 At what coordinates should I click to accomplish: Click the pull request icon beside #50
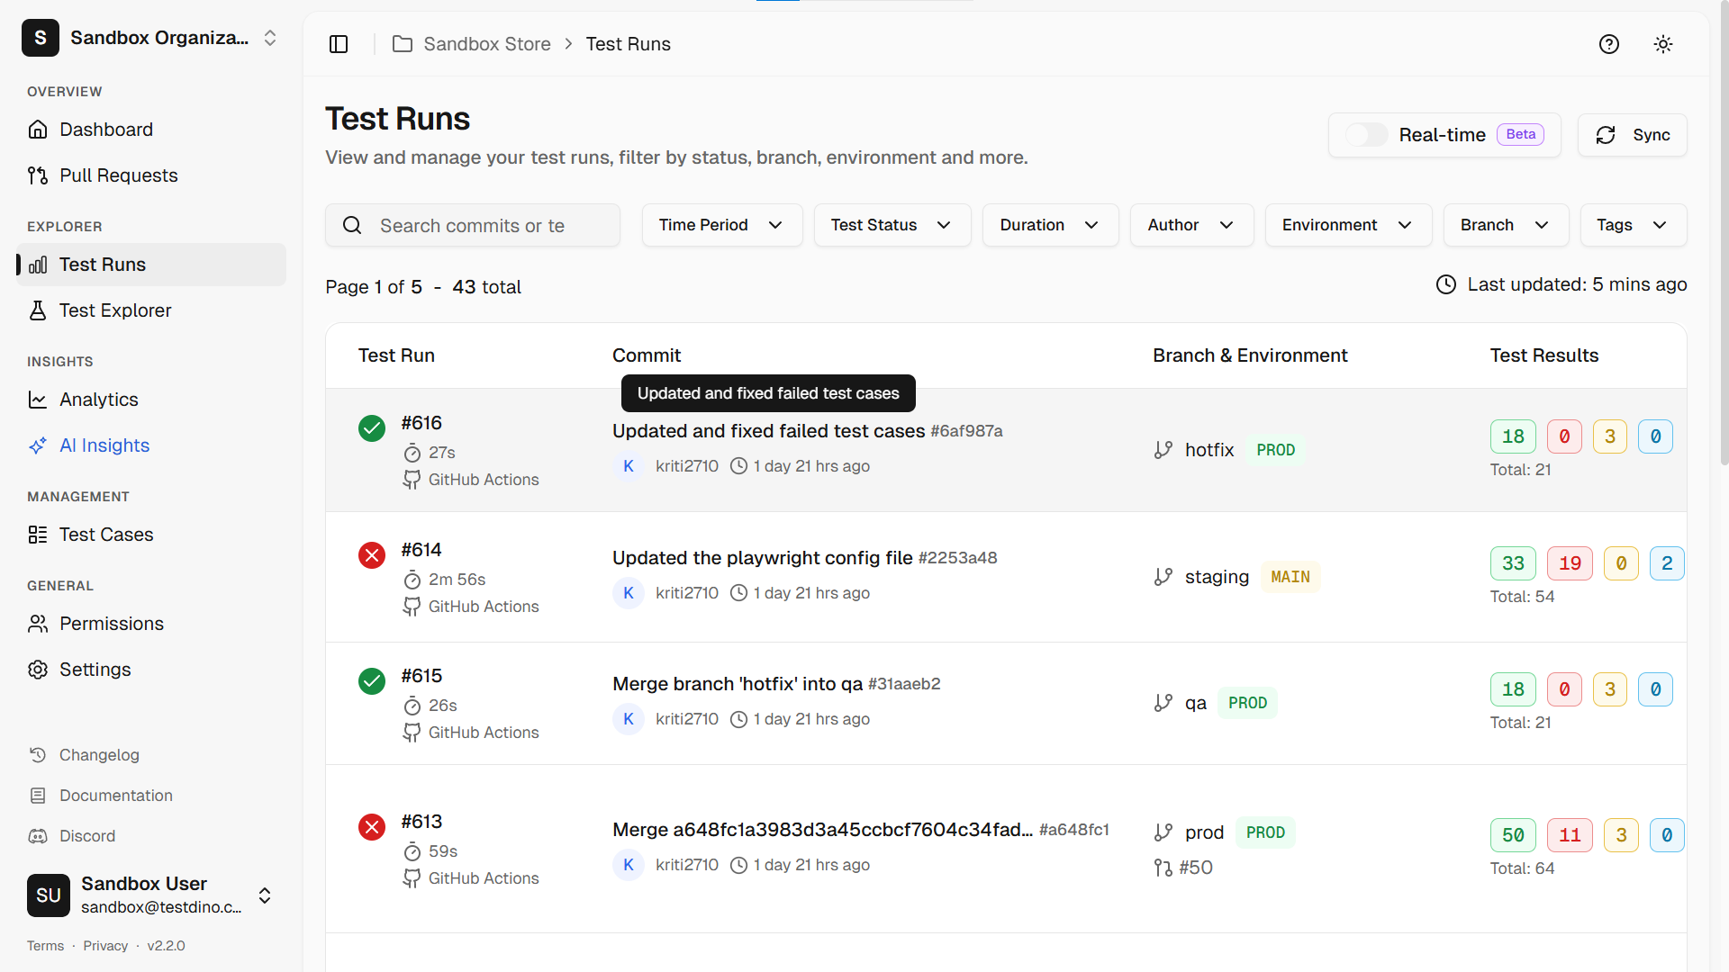1163,868
